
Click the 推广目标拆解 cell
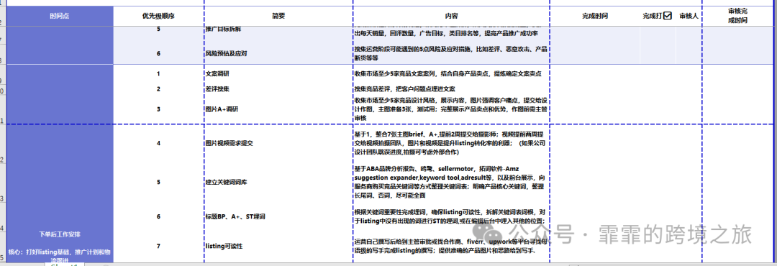click(x=278, y=29)
